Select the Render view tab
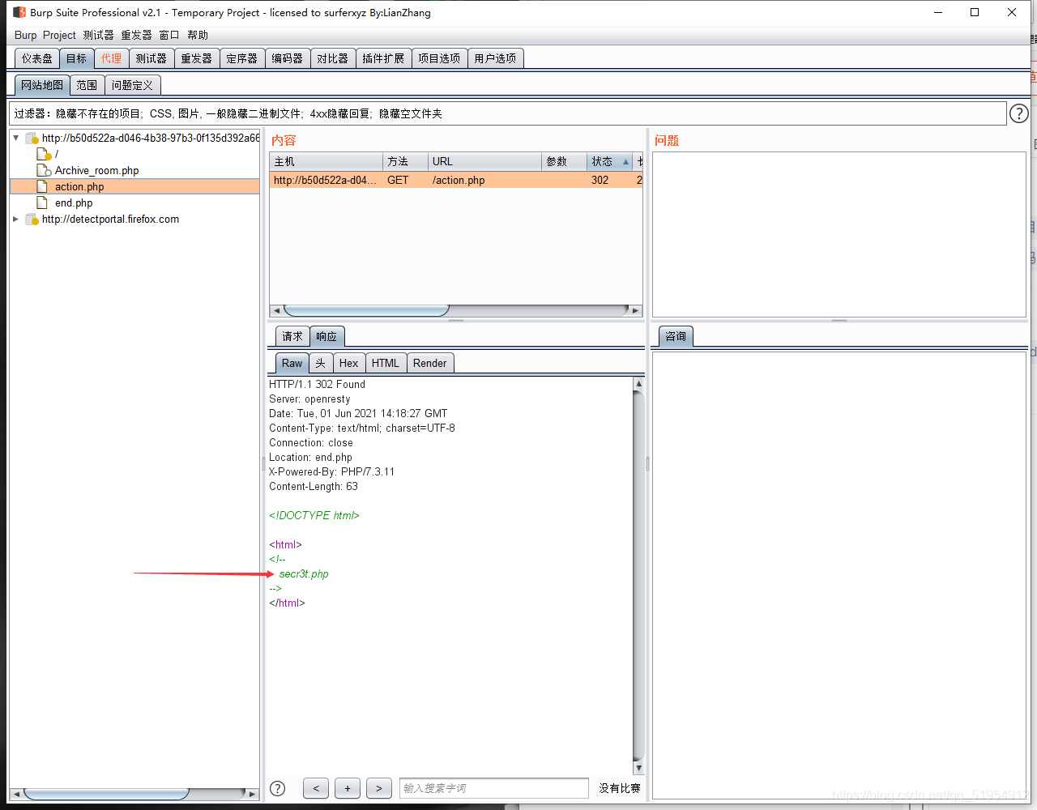Screen dimensions: 1037x810 point(429,363)
